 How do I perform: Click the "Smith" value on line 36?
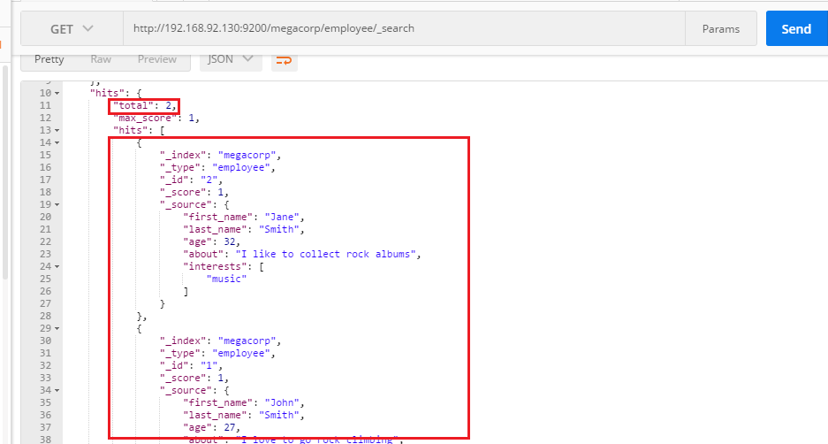279,415
